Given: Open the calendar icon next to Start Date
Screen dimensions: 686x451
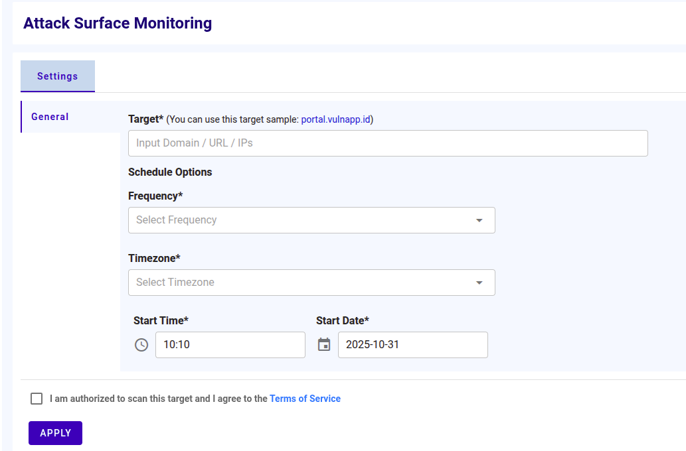Looking at the screenshot, I should pos(324,344).
